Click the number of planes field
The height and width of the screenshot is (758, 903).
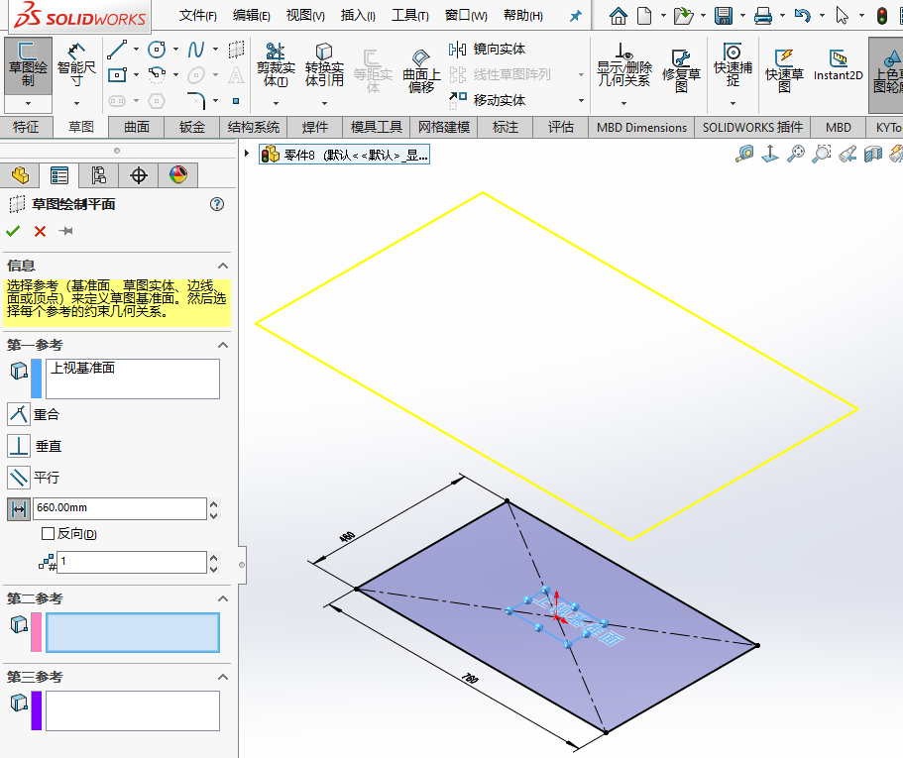coord(131,563)
